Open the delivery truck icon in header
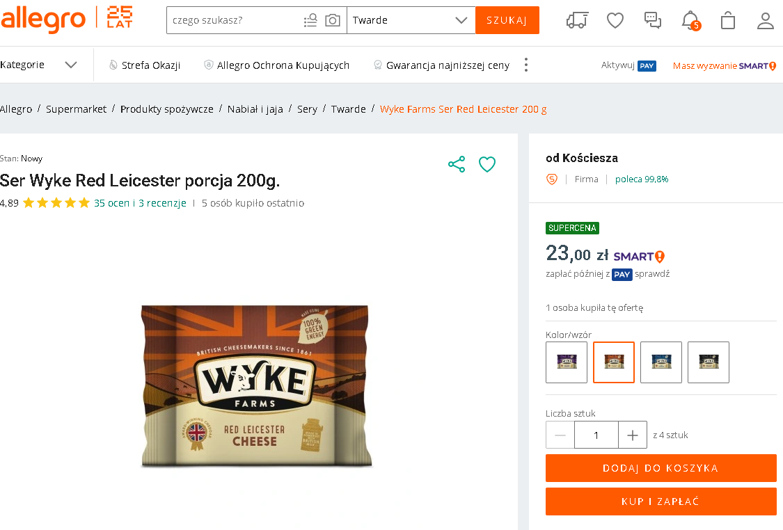Image resolution: width=783 pixels, height=530 pixels. 577,20
